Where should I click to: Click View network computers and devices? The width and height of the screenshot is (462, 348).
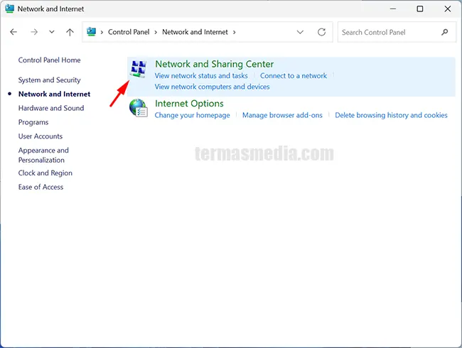coord(212,87)
